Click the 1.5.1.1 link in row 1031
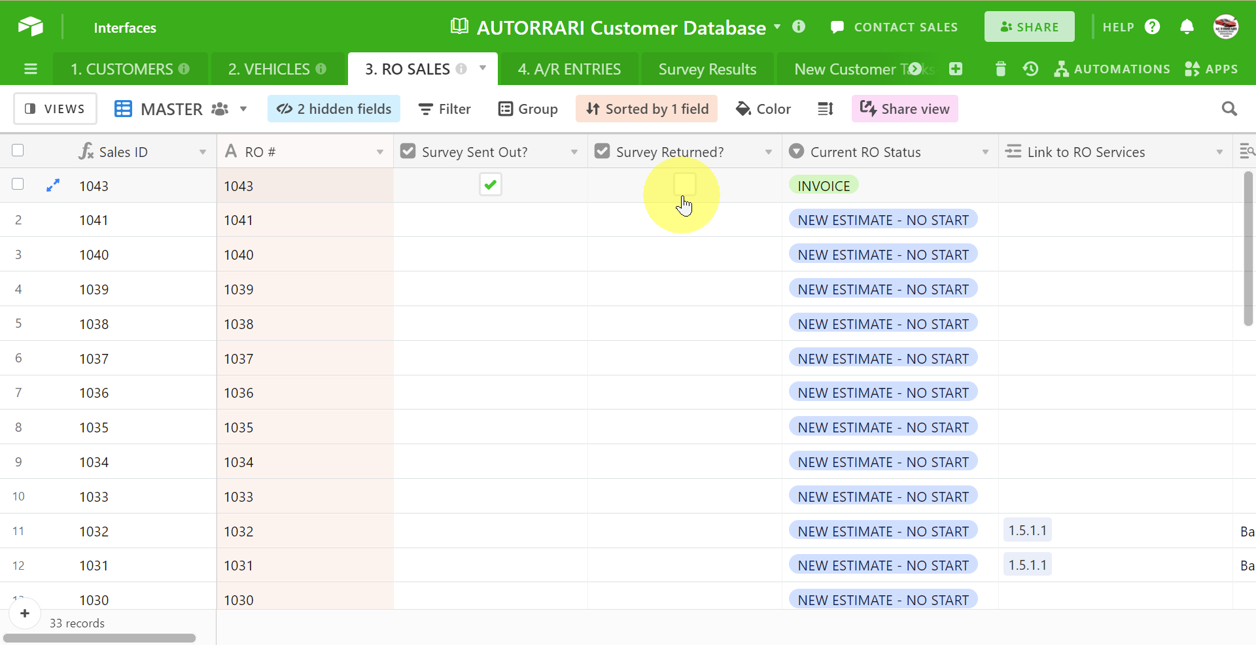 [x=1027, y=565]
